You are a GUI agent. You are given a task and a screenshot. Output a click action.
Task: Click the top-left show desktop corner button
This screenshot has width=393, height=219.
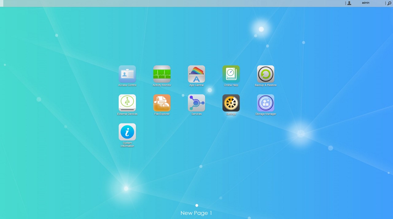2,3
